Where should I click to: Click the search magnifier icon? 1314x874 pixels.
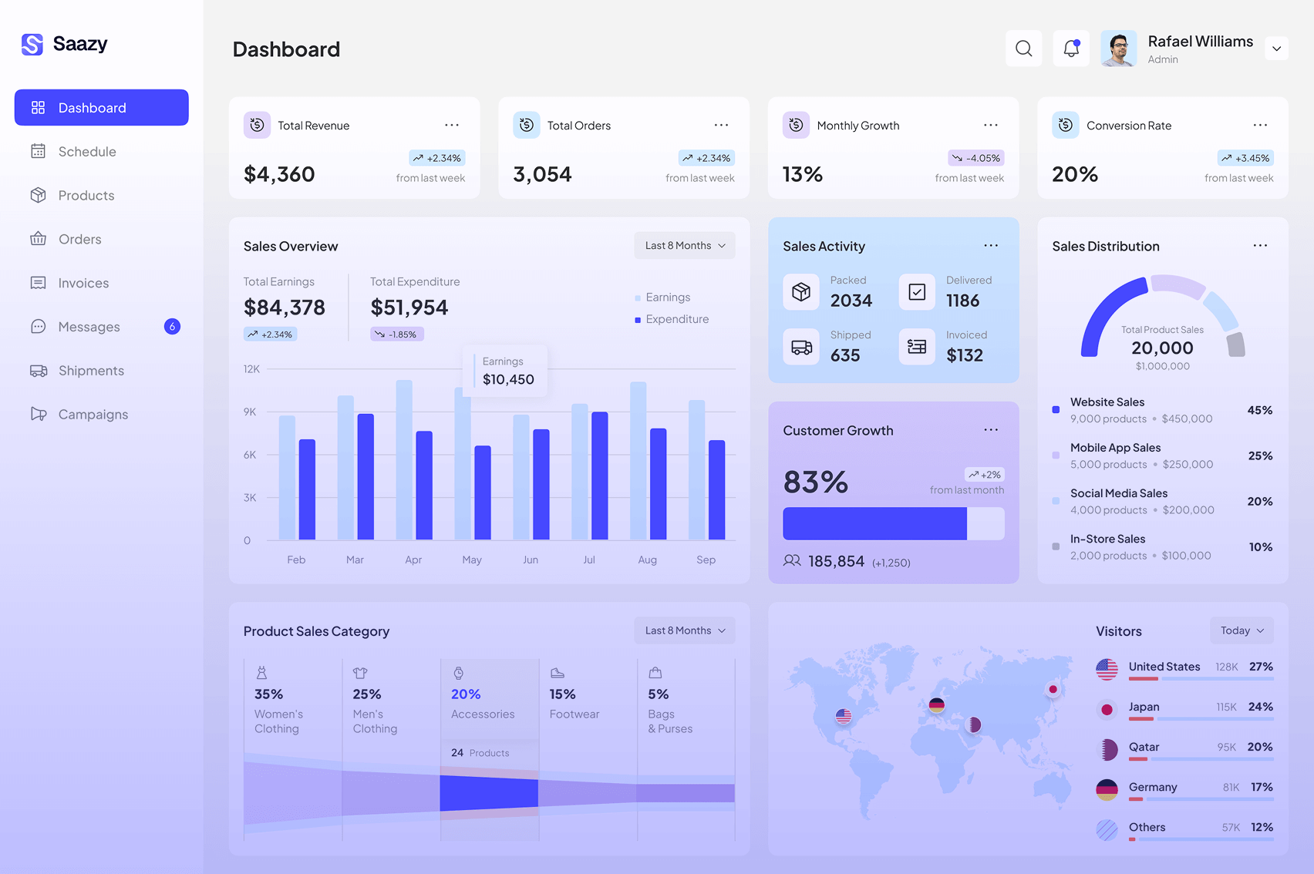[1023, 49]
